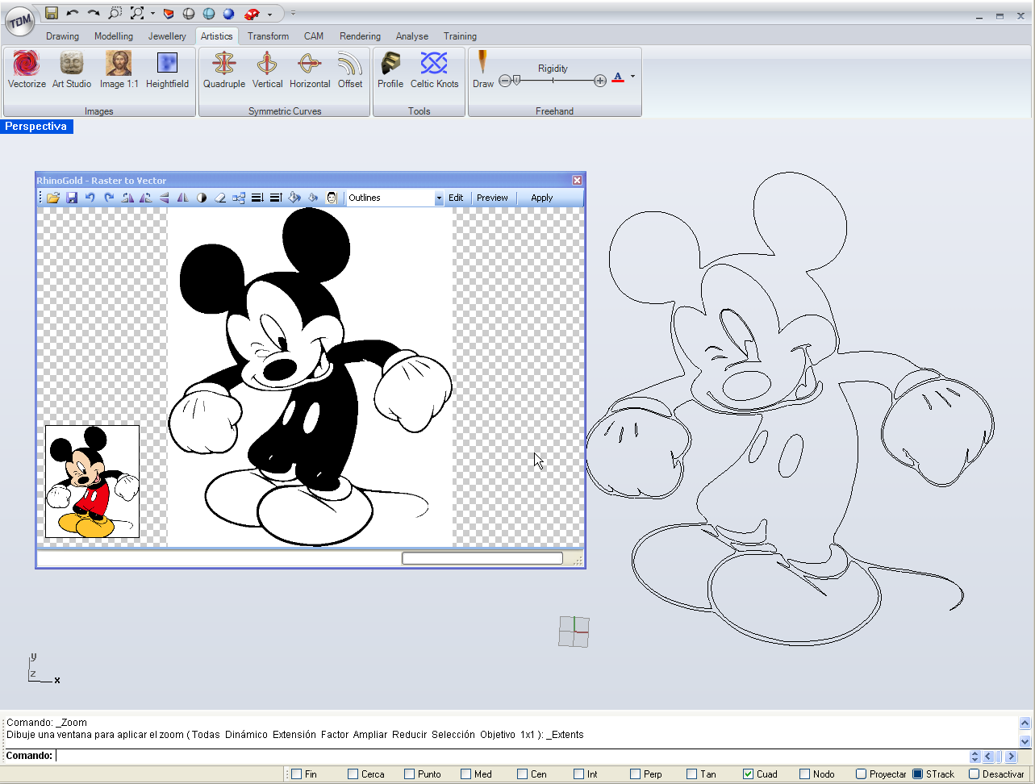
Task: Select rendered blue sphere view icon
Action: (228, 14)
